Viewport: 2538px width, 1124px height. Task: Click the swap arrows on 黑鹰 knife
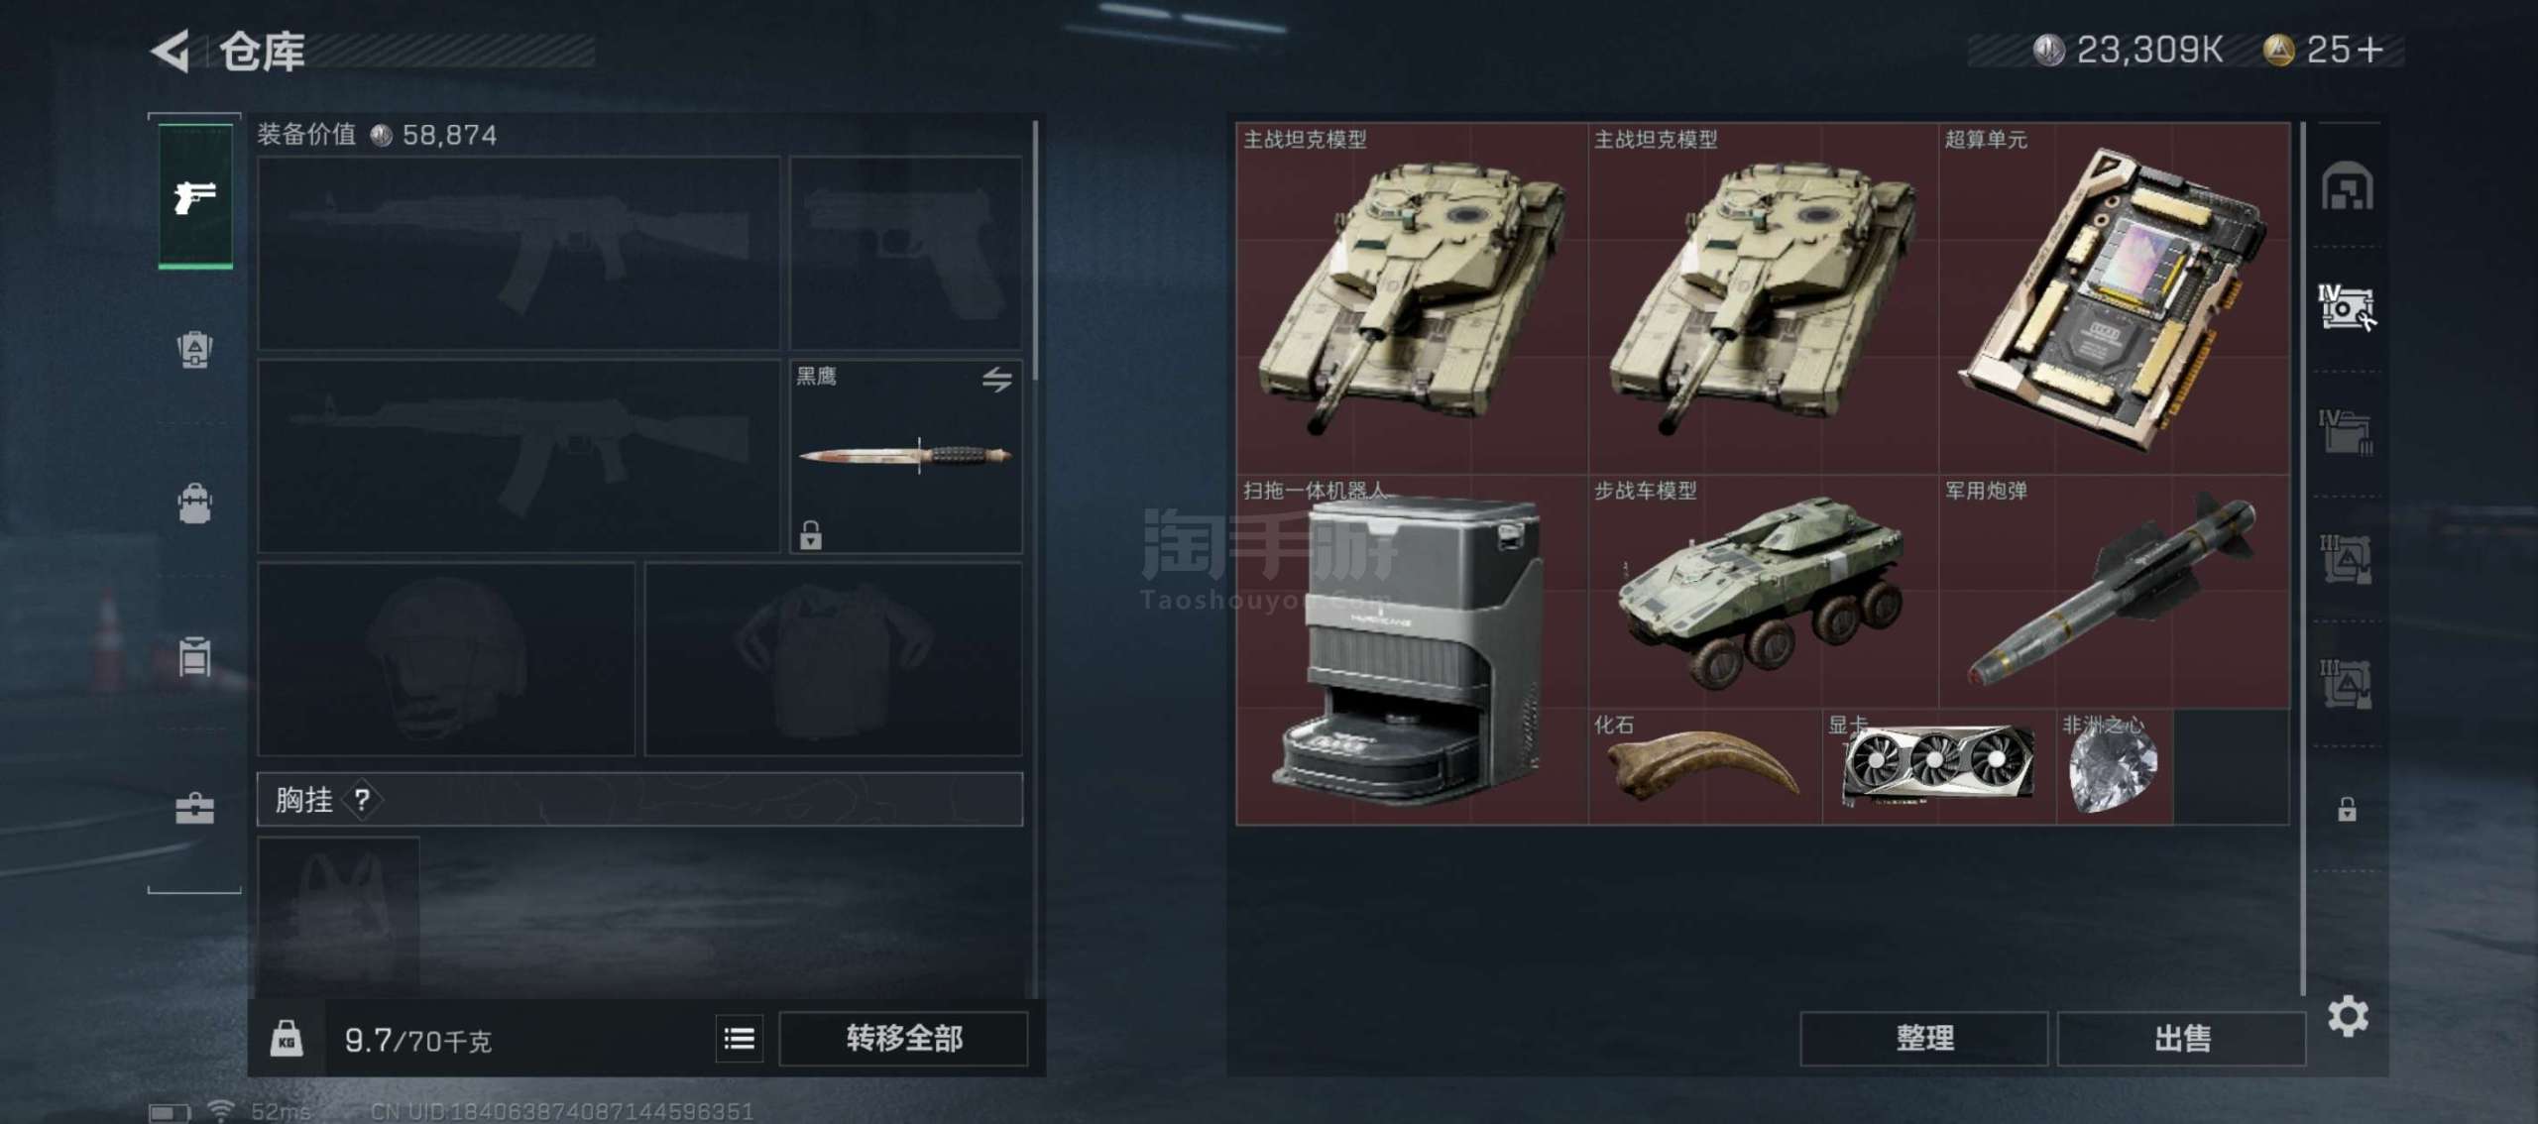(996, 380)
